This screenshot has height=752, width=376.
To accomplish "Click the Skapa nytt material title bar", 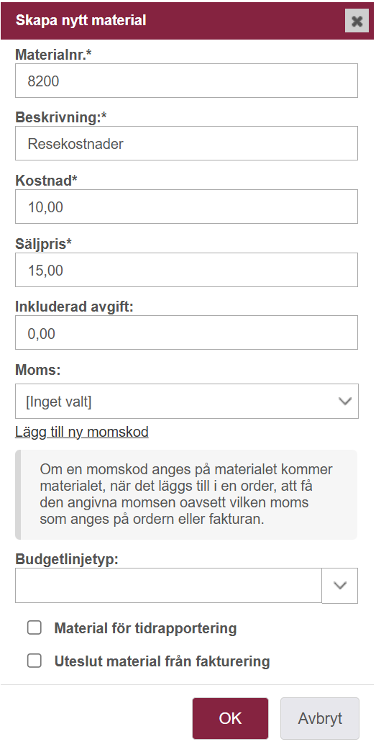I will tap(188, 21).
